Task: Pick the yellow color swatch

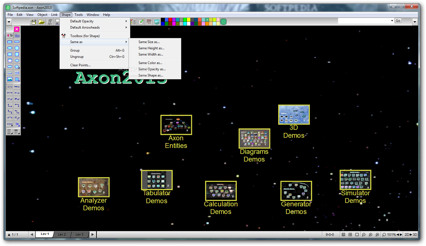Action: [189, 20]
